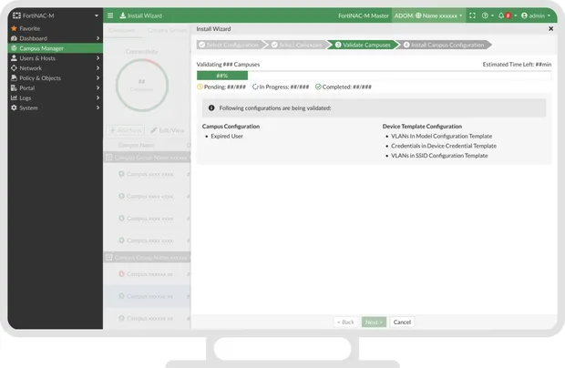Click the In Progress spinner icon
The width and height of the screenshot is (565, 368).
point(255,87)
